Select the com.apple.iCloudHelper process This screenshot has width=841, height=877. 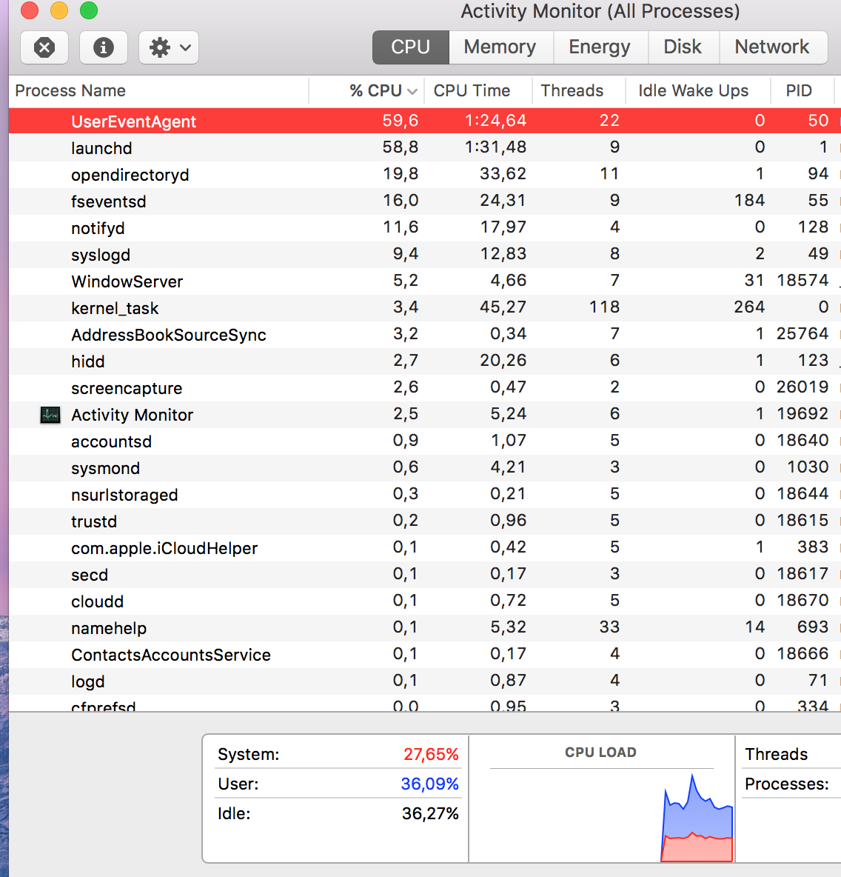(424, 547)
